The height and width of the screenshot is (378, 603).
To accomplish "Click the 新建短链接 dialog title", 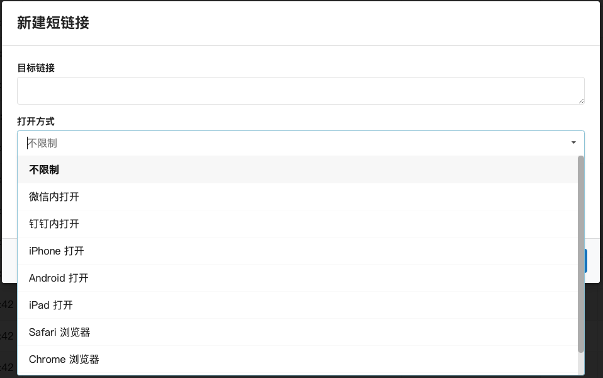I will 52,23.
